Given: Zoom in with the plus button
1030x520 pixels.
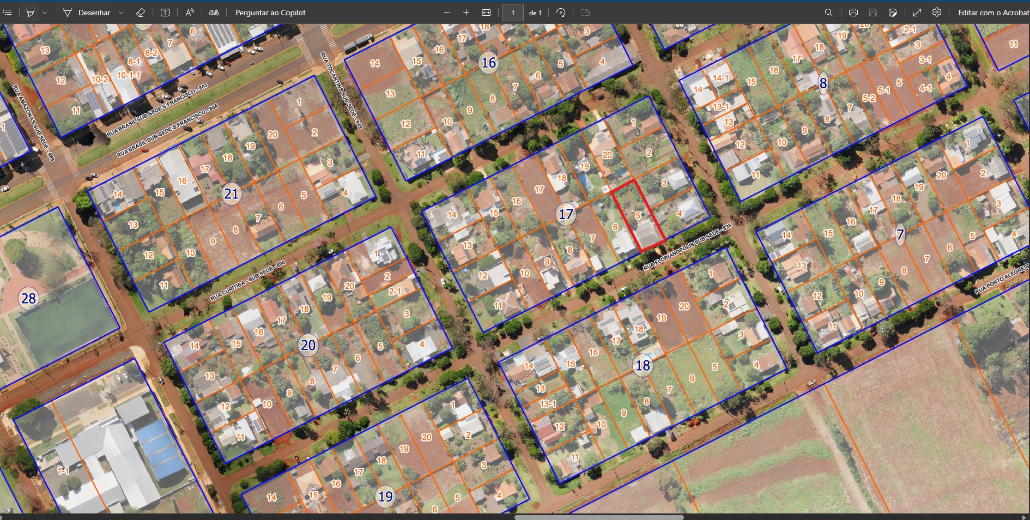Looking at the screenshot, I should tap(466, 13).
